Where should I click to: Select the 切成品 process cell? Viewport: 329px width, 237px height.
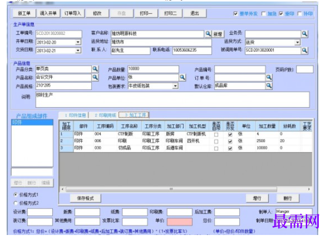click(x=129, y=148)
